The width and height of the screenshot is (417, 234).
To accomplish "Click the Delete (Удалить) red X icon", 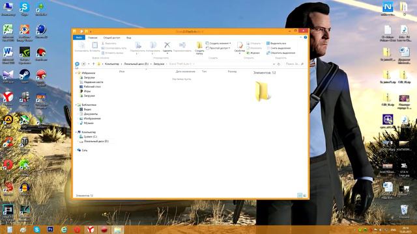I will [x=167, y=45].
